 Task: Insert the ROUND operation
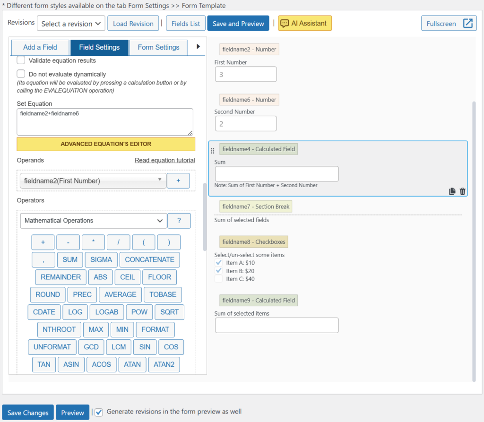(x=48, y=295)
